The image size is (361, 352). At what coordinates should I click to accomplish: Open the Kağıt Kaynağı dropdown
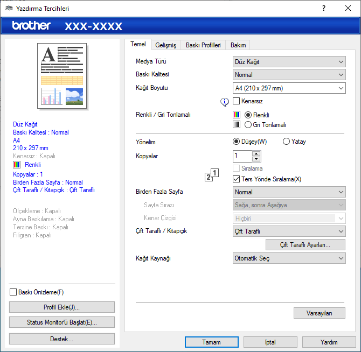(289, 258)
